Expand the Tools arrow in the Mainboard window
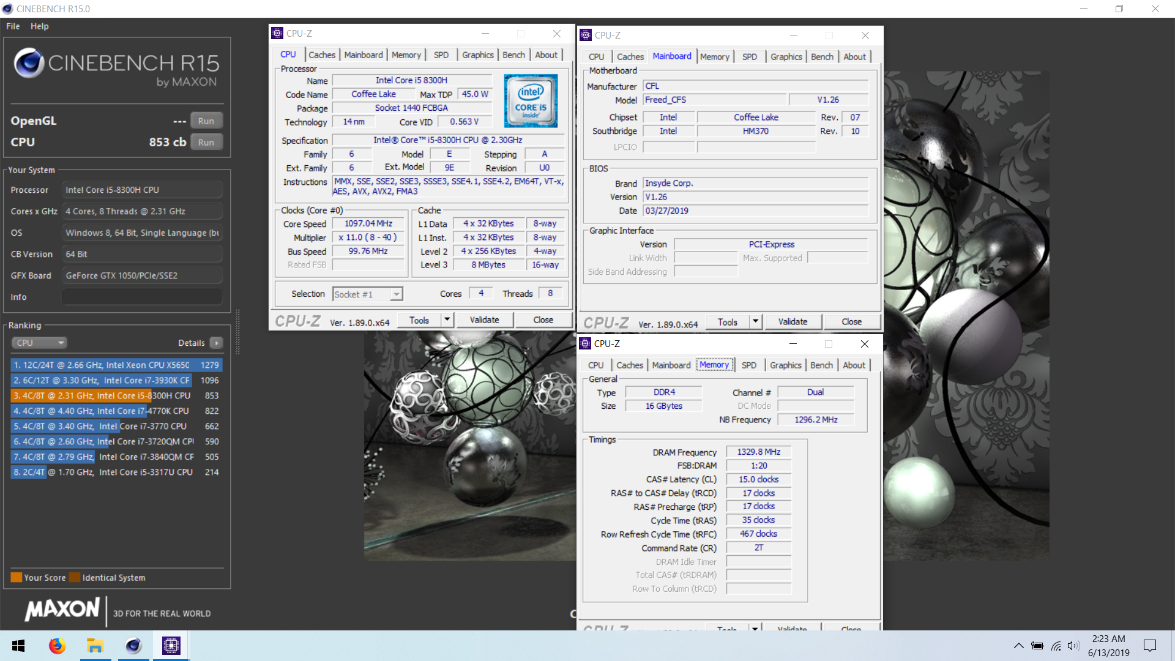The height and width of the screenshot is (661, 1175). coord(755,321)
